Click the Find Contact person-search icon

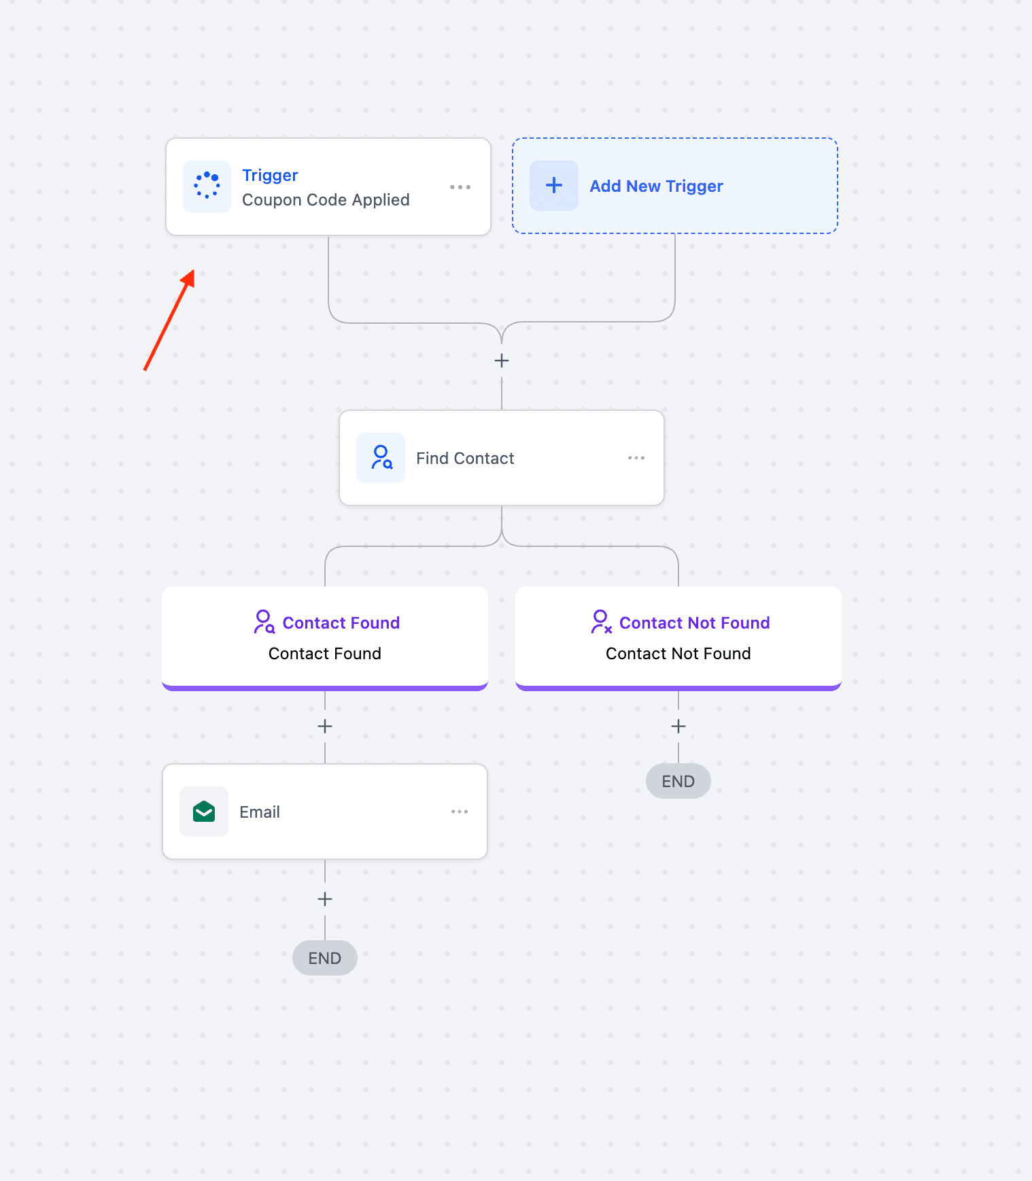coord(381,458)
